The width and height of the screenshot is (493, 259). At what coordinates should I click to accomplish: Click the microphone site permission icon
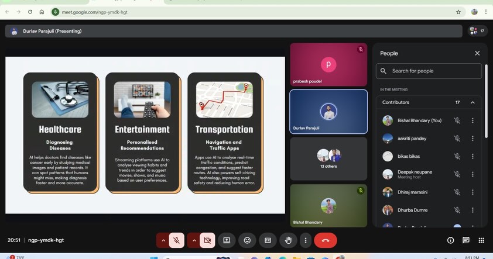point(56,12)
